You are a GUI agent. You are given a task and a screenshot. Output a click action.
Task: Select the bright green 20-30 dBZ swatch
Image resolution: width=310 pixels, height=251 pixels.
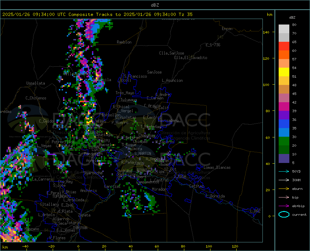click(284, 141)
